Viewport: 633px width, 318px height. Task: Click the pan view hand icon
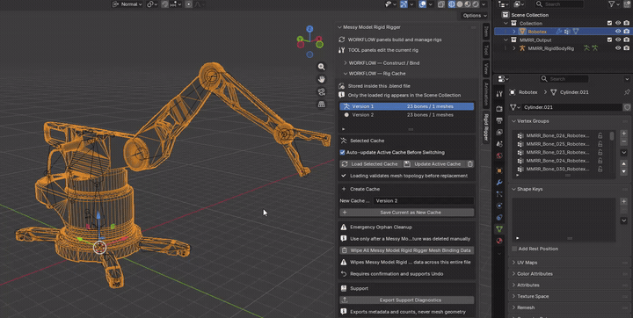pyautogui.click(x=322, y=79)
